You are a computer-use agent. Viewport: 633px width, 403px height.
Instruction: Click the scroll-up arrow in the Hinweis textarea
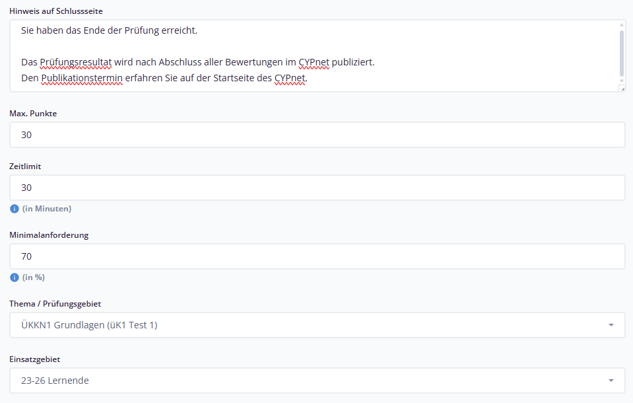622,25
